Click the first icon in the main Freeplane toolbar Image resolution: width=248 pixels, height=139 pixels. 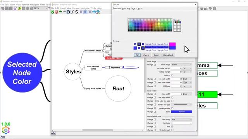pos(3,8)
